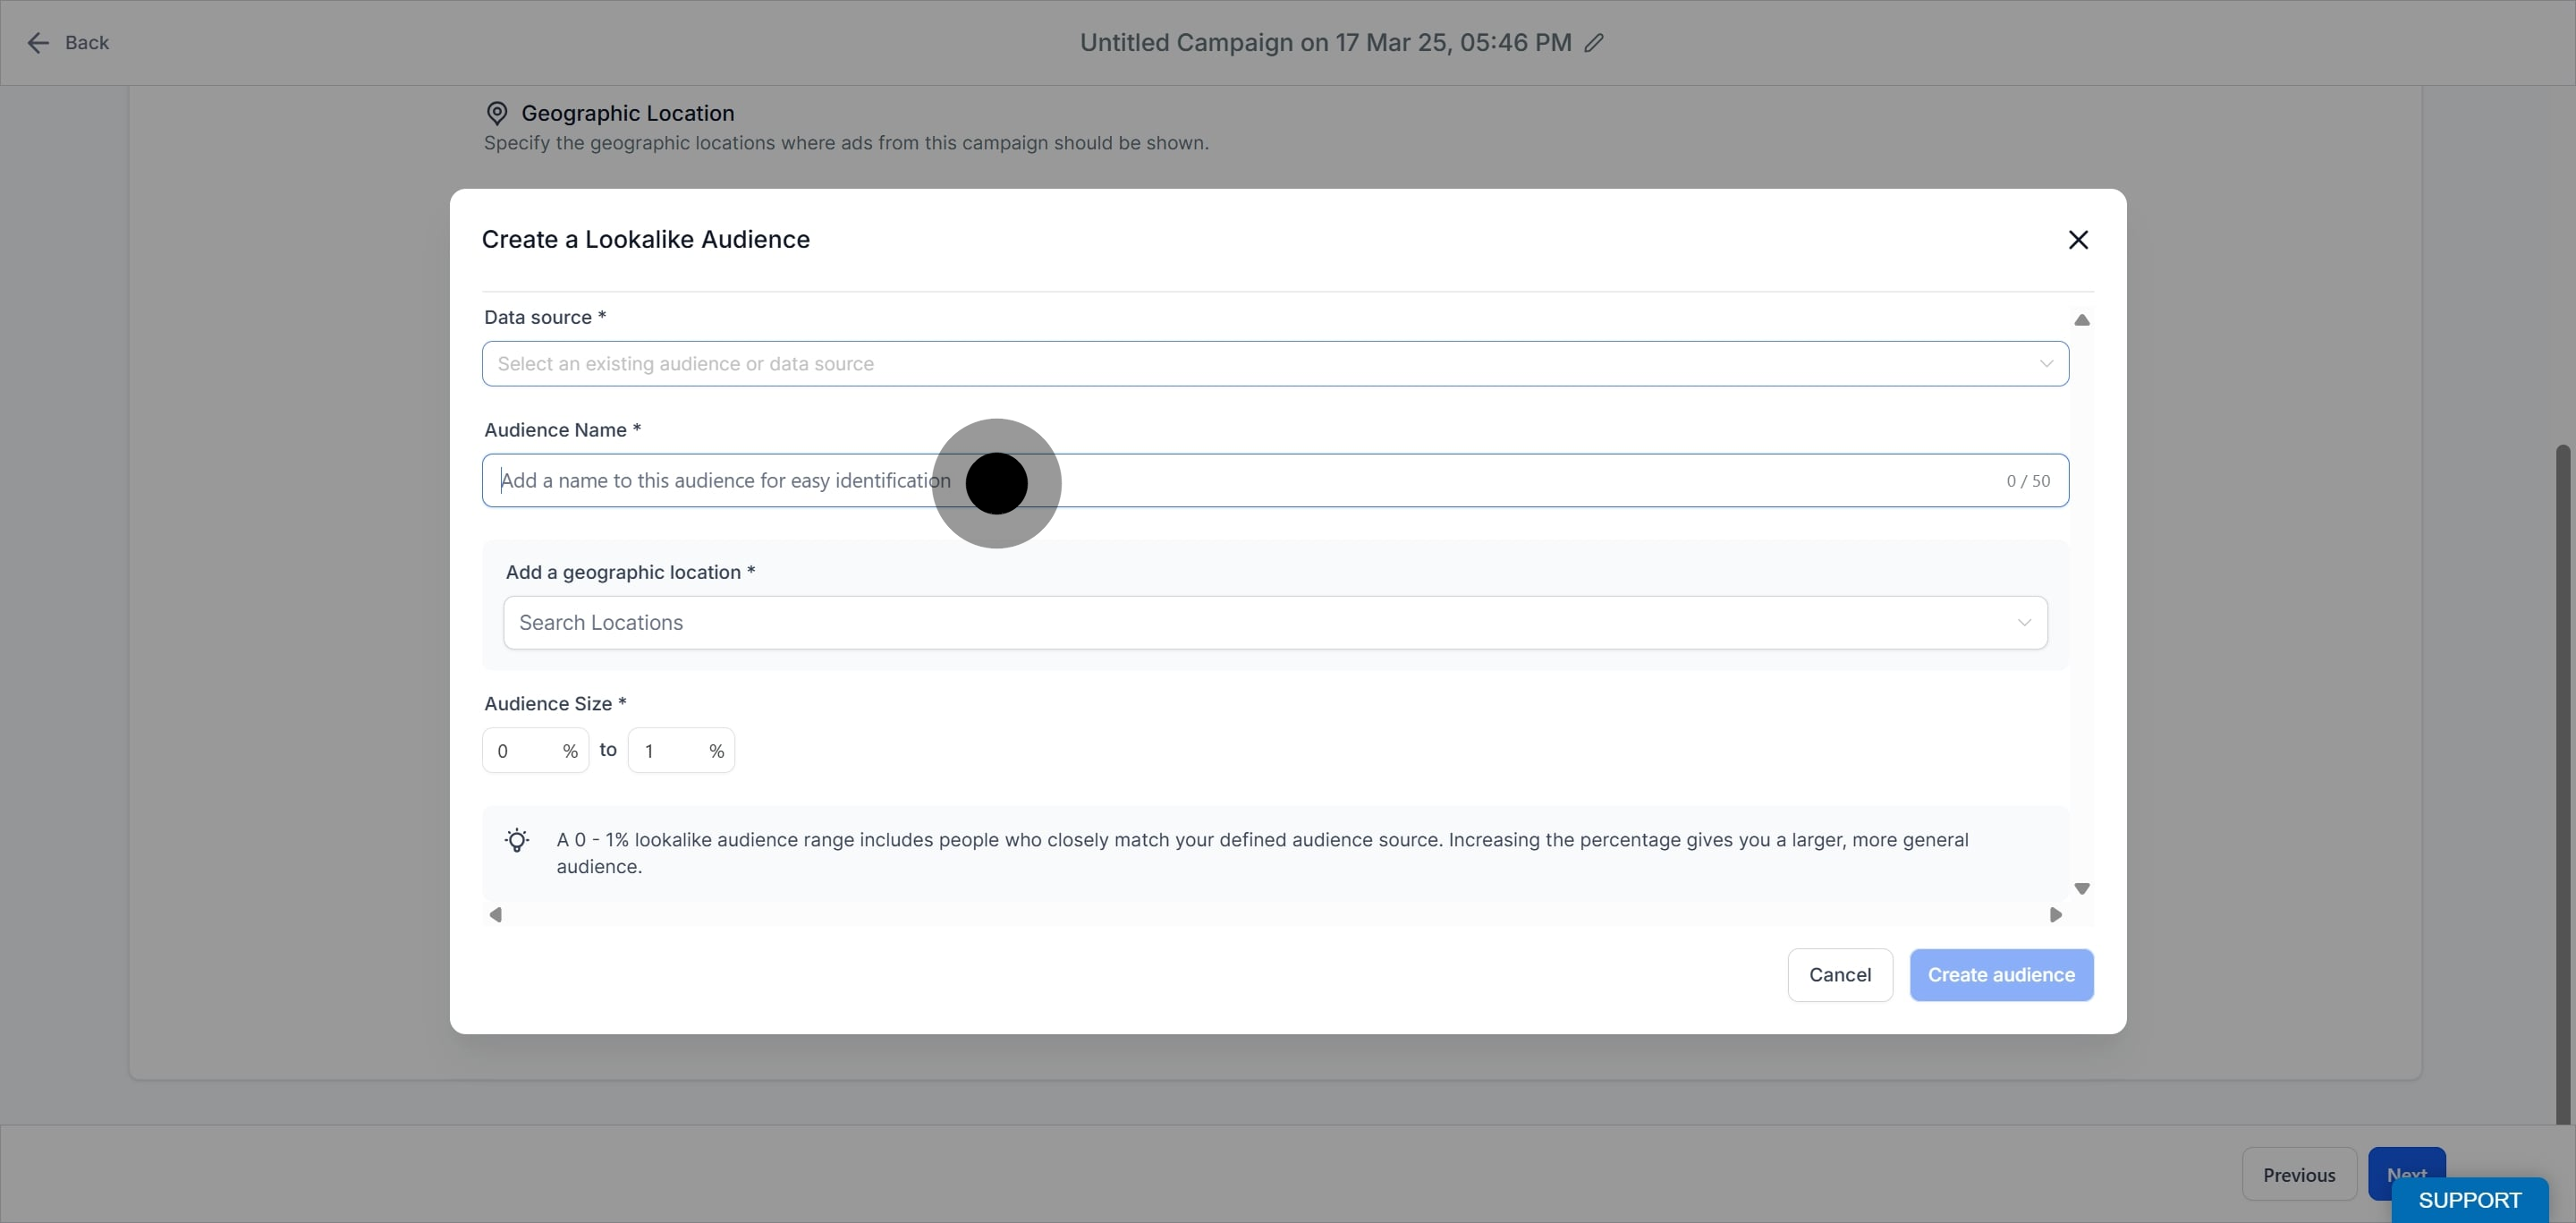The height and width of the screenshot is (1223, 2576).
Task: Click the Create audience button
Action: [2001, 975]
